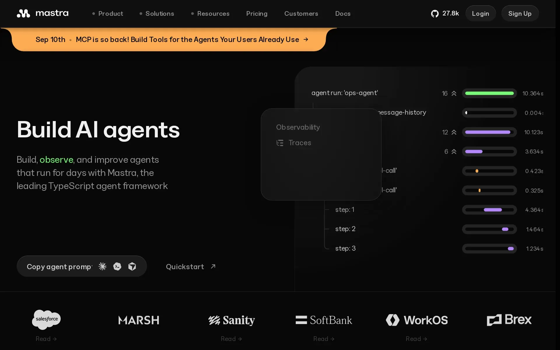This screenshot has width=560, height=350.
Task: Click the purple duration bar for step: 1
Action: 493,210
